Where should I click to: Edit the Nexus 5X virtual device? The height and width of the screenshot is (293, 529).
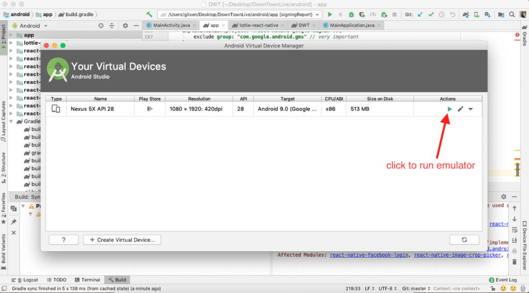(x=460, y=109)
